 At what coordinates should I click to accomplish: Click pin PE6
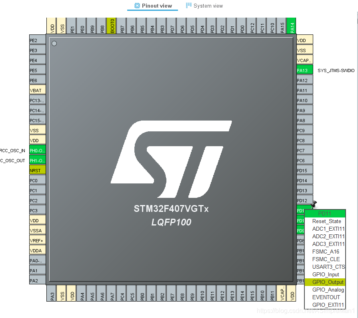38,80
